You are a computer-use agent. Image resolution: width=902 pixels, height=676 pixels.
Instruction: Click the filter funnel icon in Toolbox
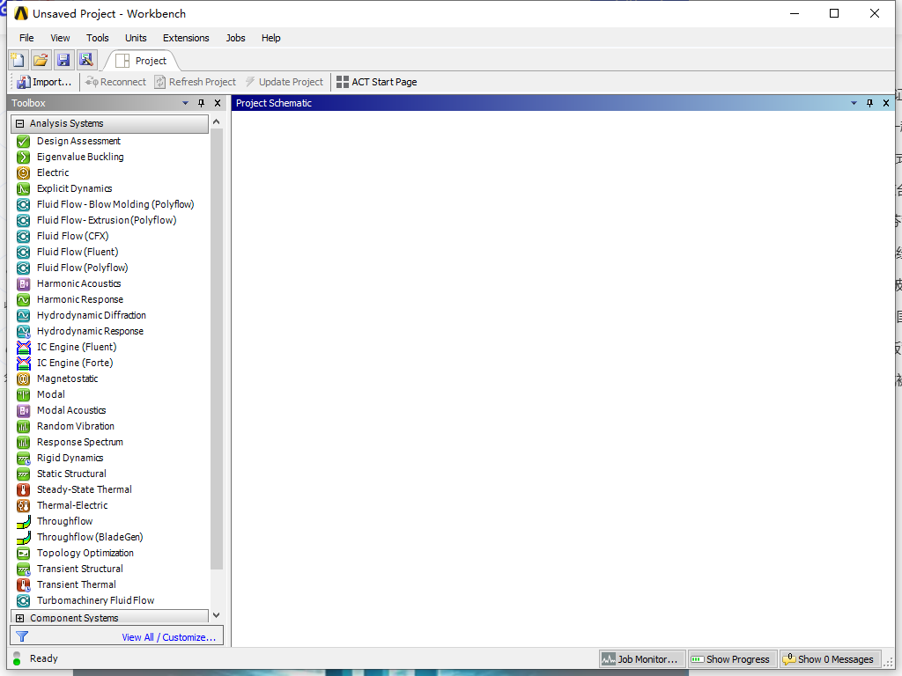[x=22, y=637]
